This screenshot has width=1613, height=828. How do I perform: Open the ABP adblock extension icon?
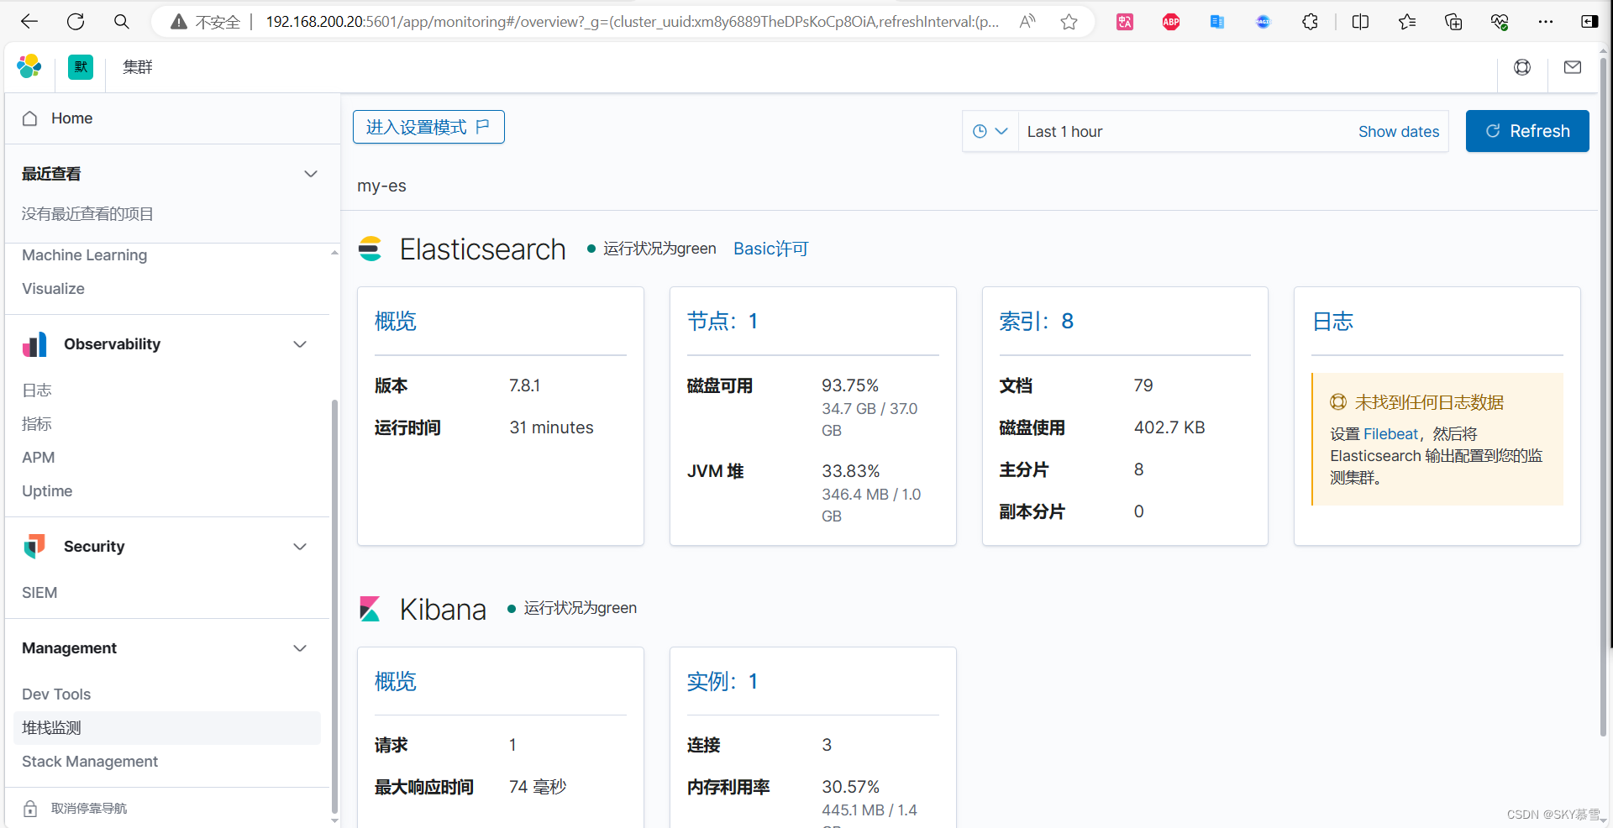pos(1171,22)
